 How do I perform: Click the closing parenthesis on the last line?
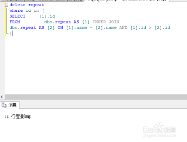11,34
